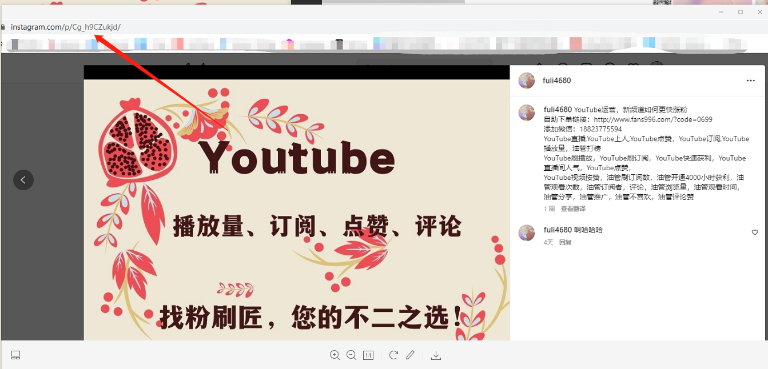
Task: Click the avatar in the post header
Action: [x=527, y=81]
